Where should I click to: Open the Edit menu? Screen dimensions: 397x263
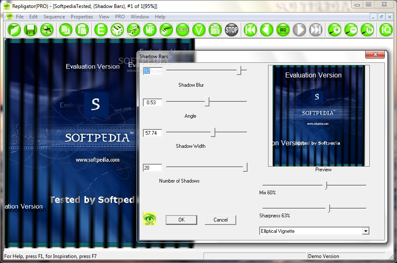pos(34,17)
